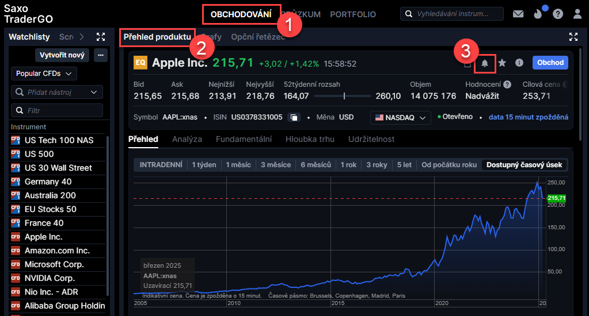Click the CFD icon of NVIDIA Corp.

pyautogui.click(x=16, y=278)
